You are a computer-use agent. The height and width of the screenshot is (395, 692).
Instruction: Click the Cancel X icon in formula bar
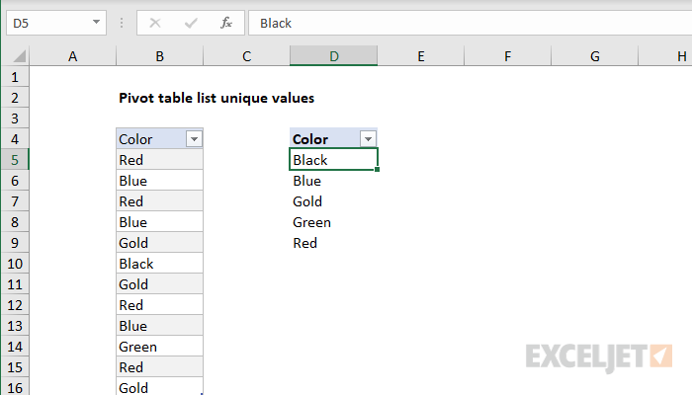coord(155,23)
